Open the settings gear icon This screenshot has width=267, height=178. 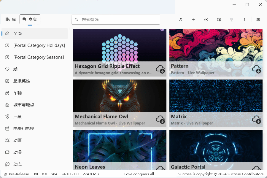(258, 20)
